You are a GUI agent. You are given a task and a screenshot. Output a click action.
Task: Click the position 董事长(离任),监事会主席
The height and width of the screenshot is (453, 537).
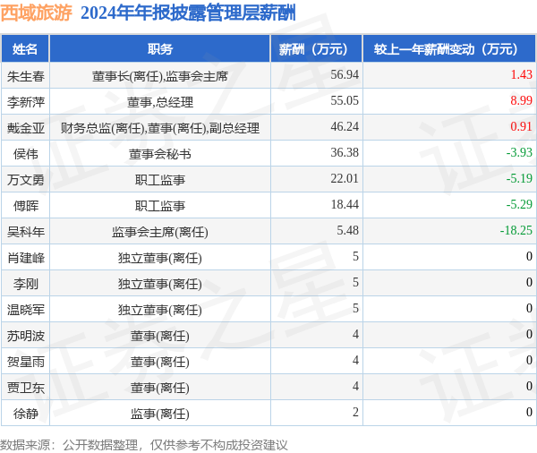pos(160,76)
